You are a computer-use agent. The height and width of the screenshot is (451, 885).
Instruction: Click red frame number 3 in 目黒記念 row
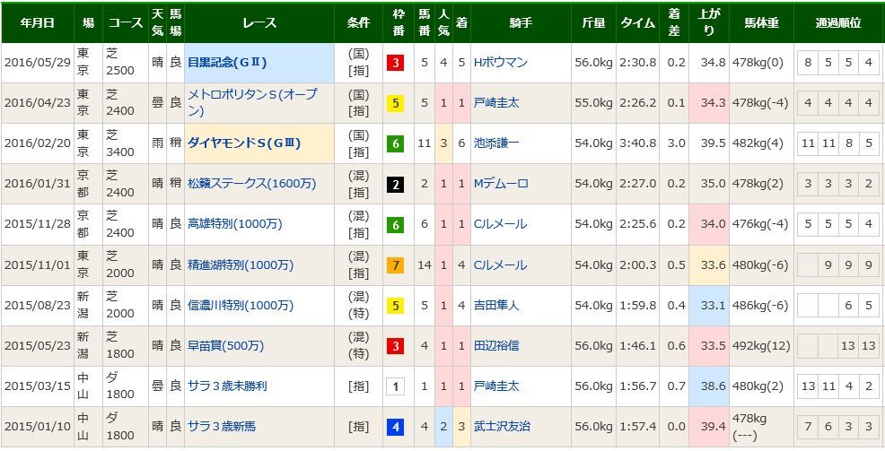point(396,63)
